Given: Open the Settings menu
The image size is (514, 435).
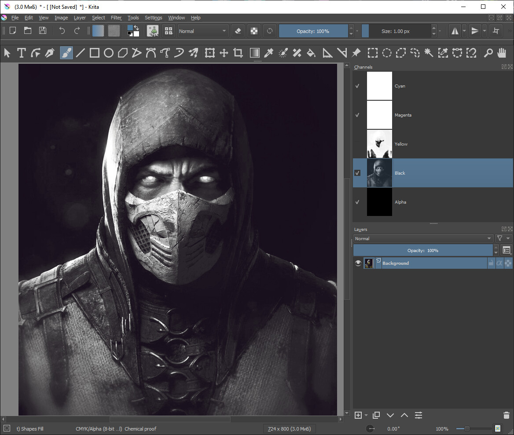Looking at the screenshot, I should click(153, 18).
